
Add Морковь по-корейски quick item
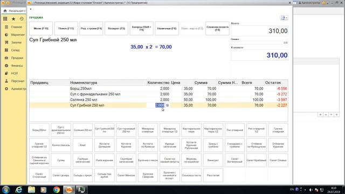pyautogui.click(x=191, y=161)
